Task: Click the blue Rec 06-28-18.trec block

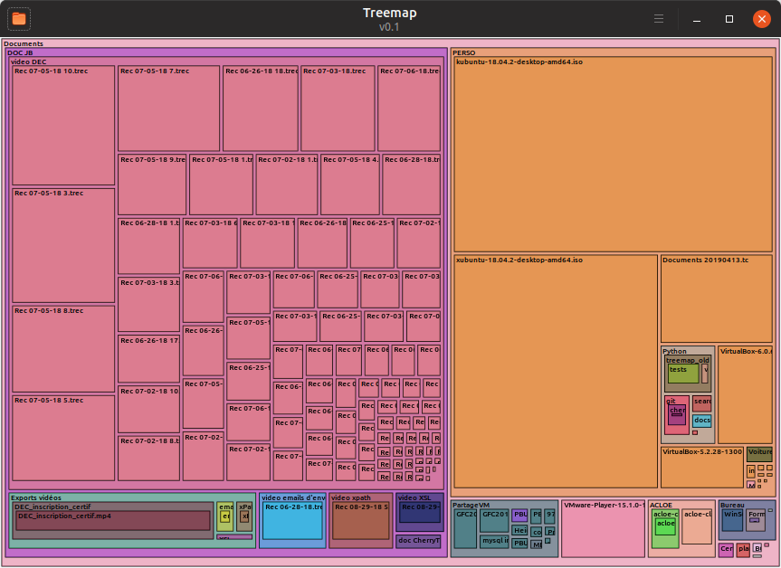Action: point(293,521)
